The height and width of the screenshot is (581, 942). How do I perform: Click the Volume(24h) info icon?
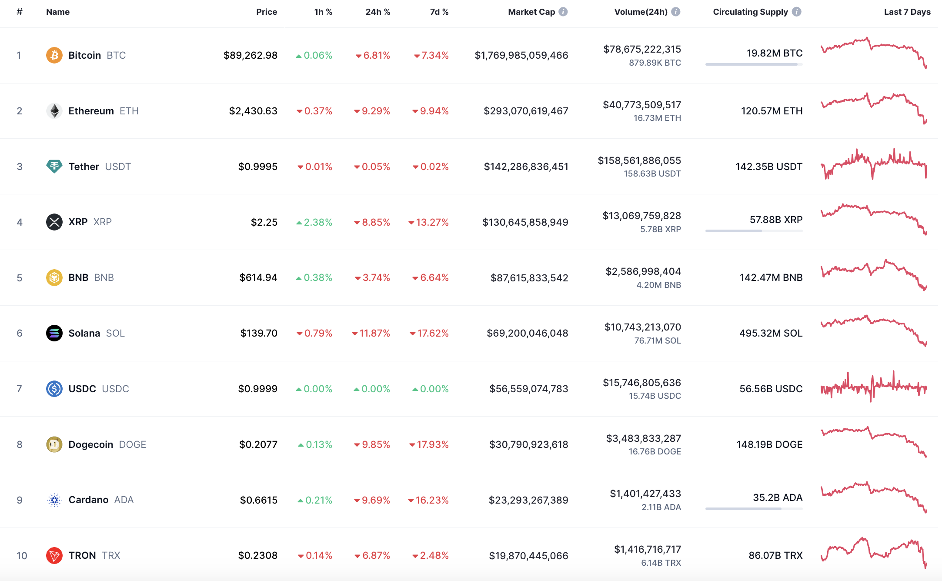pos(675,12)
